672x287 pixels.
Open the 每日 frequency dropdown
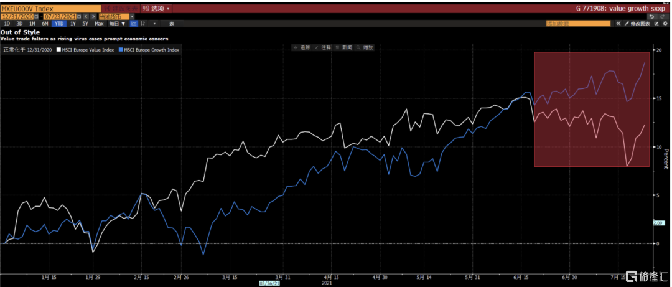click(117, 24)
